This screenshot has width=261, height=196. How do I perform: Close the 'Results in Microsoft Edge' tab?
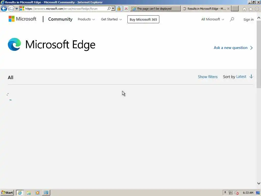pyautogui.click(x=228, y=9)
